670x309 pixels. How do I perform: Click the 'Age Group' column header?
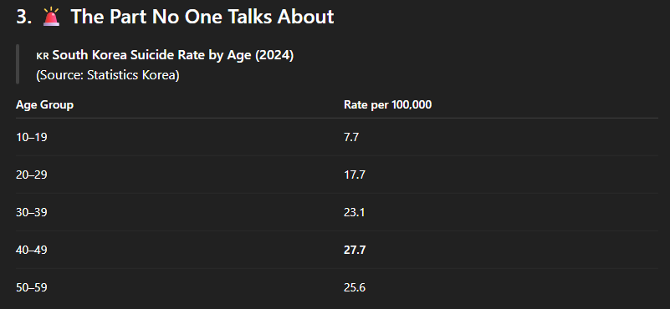(x=44, y=105)
